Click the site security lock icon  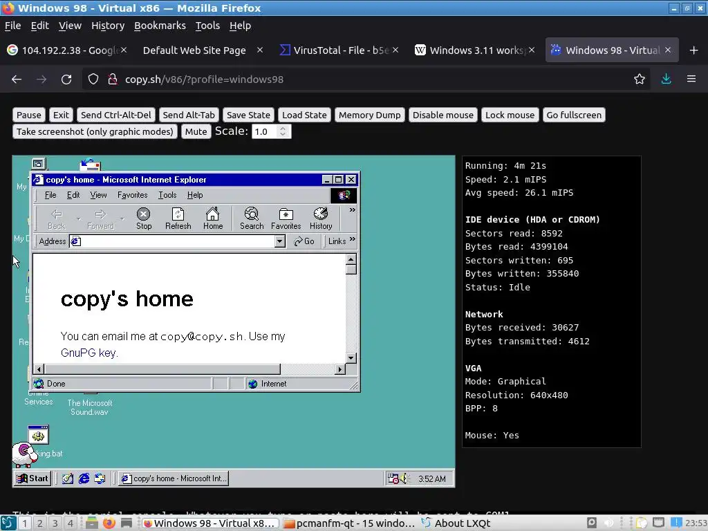click(x=113, y=79)
